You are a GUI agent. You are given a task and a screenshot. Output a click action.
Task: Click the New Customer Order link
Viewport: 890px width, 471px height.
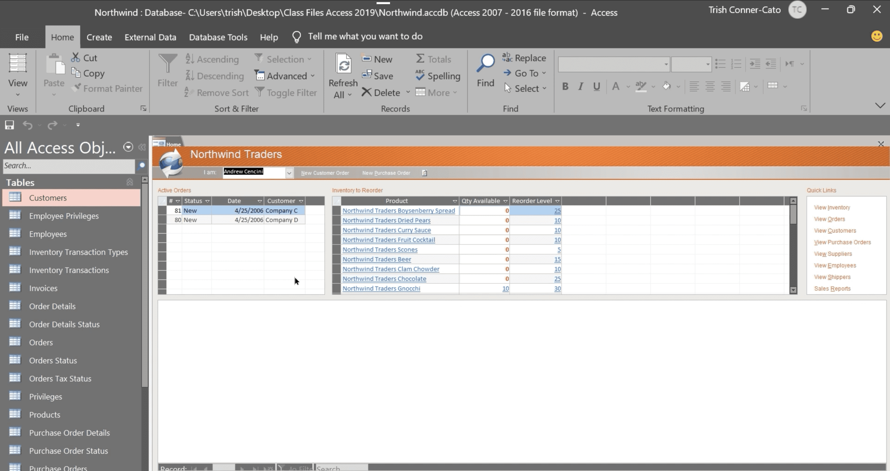click(x=325, y=173)
